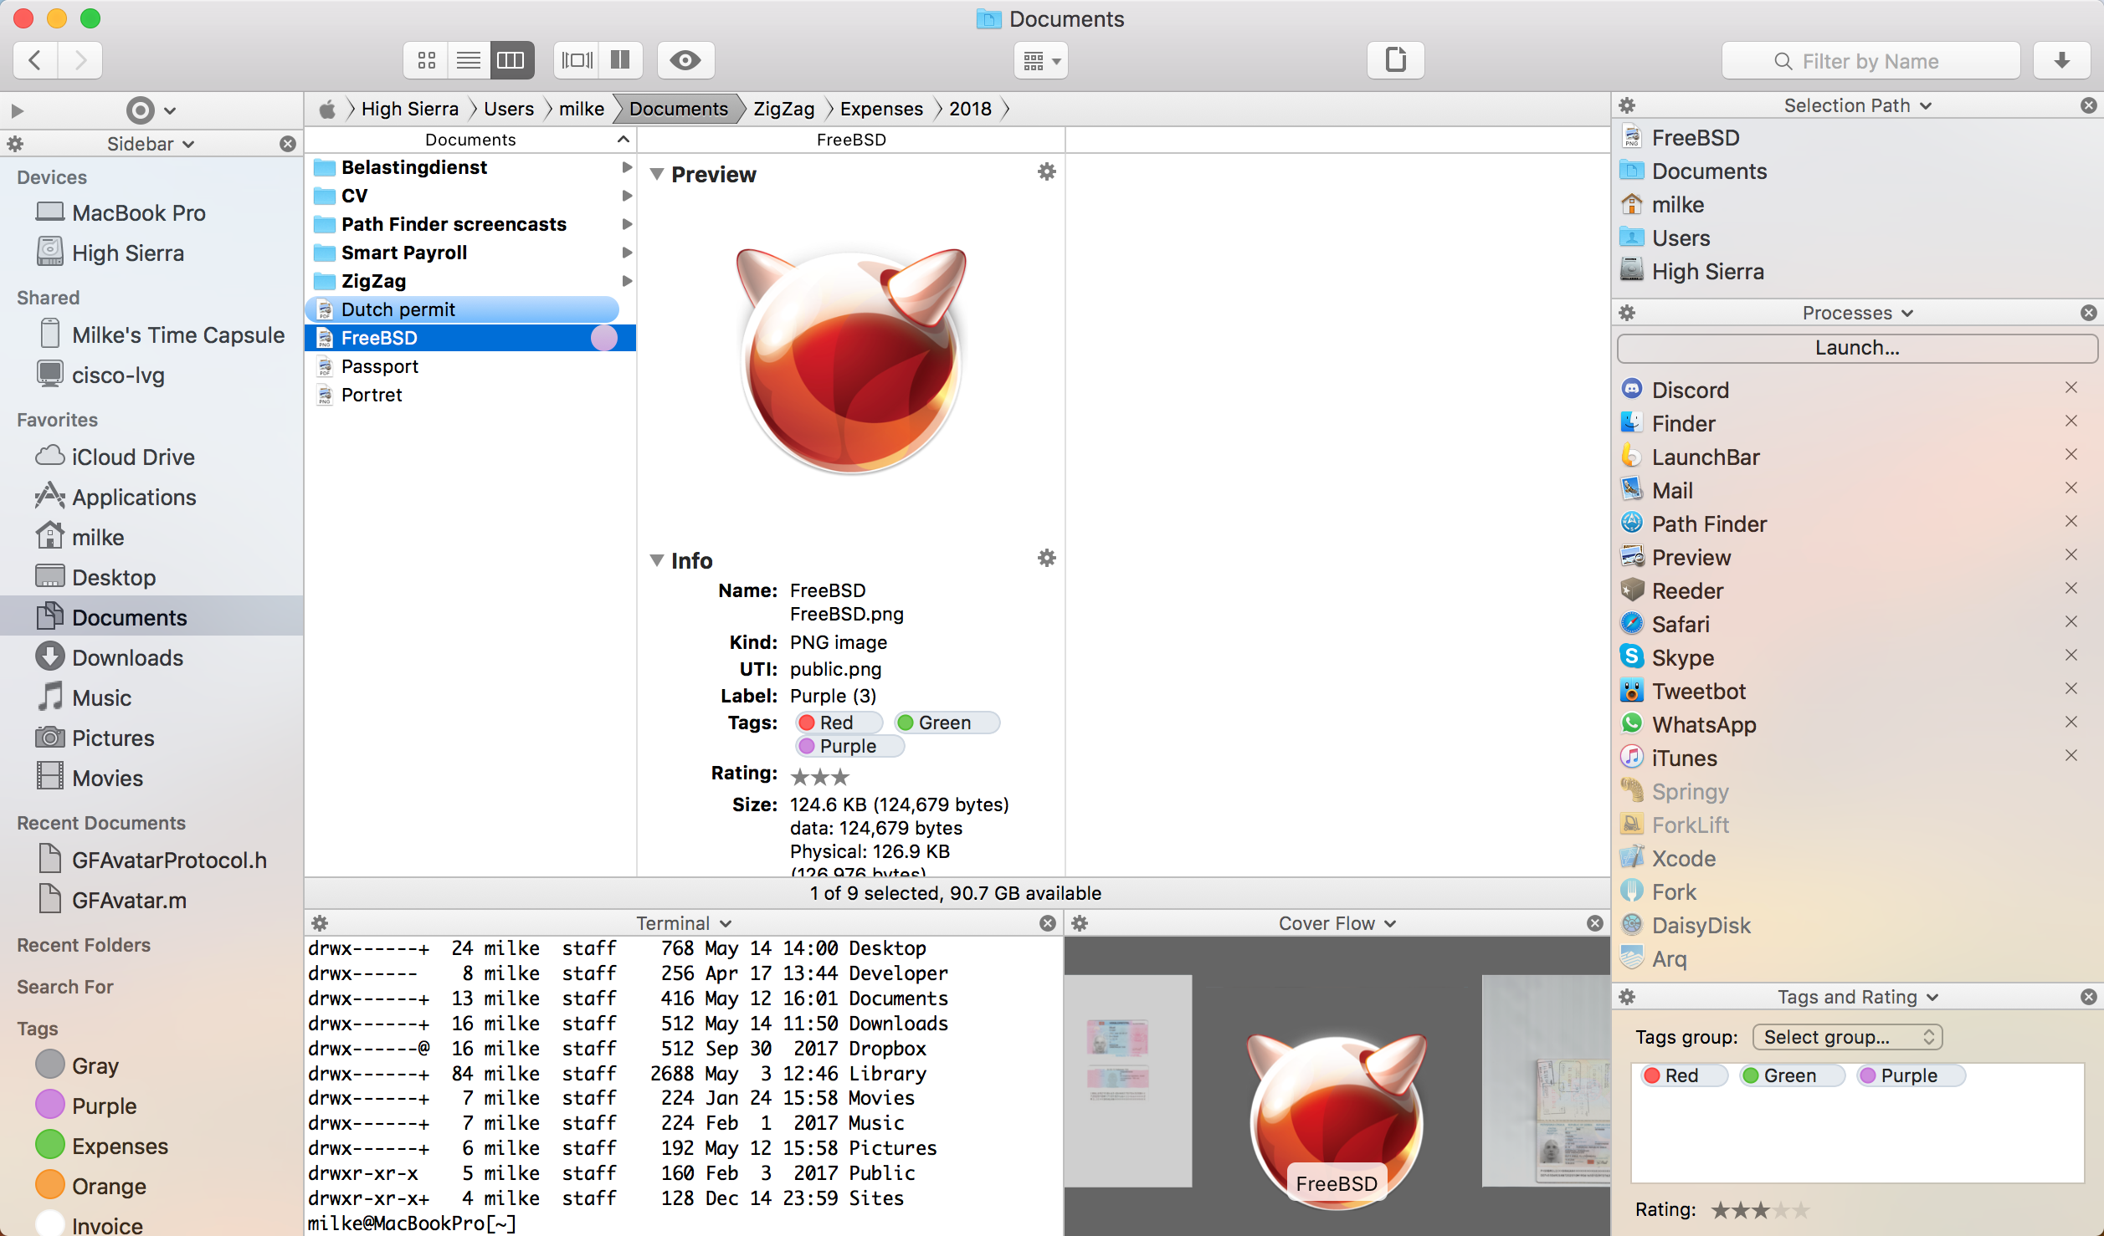2104x1236 pixels.
Task: Expand the Smart Payroll folder arrow
Action: [627, 253]
